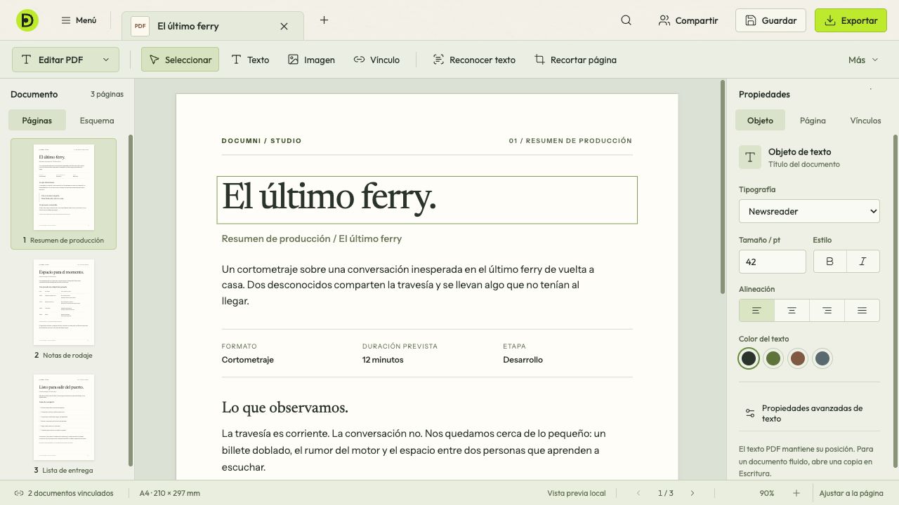
Task: Choose Recortar página tool
Action: point(575,60)
